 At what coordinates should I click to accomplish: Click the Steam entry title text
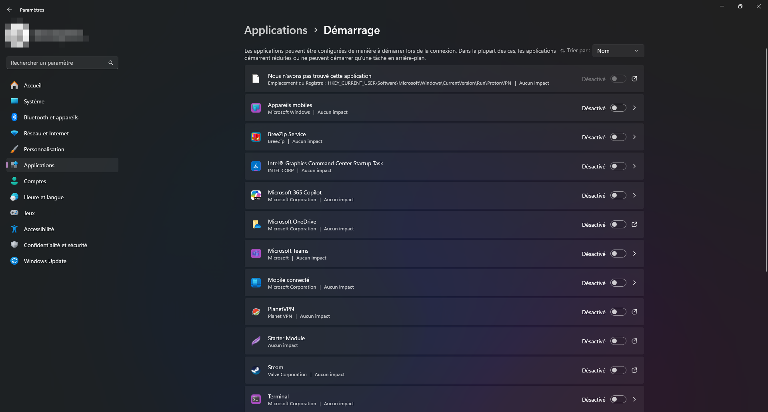tap(276, 367)
